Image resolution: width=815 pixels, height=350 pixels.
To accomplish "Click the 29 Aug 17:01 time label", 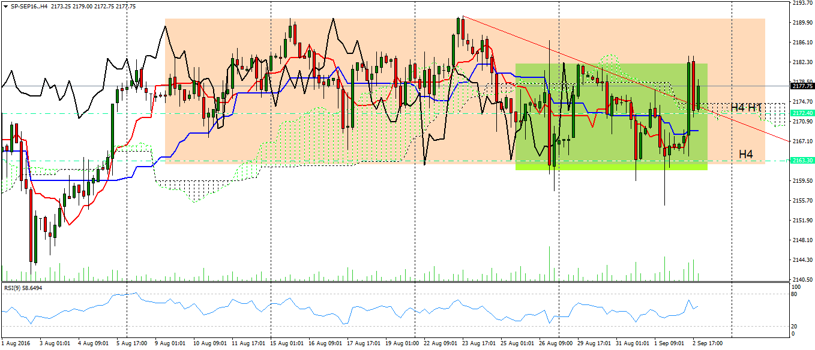I will pos(593,344).
